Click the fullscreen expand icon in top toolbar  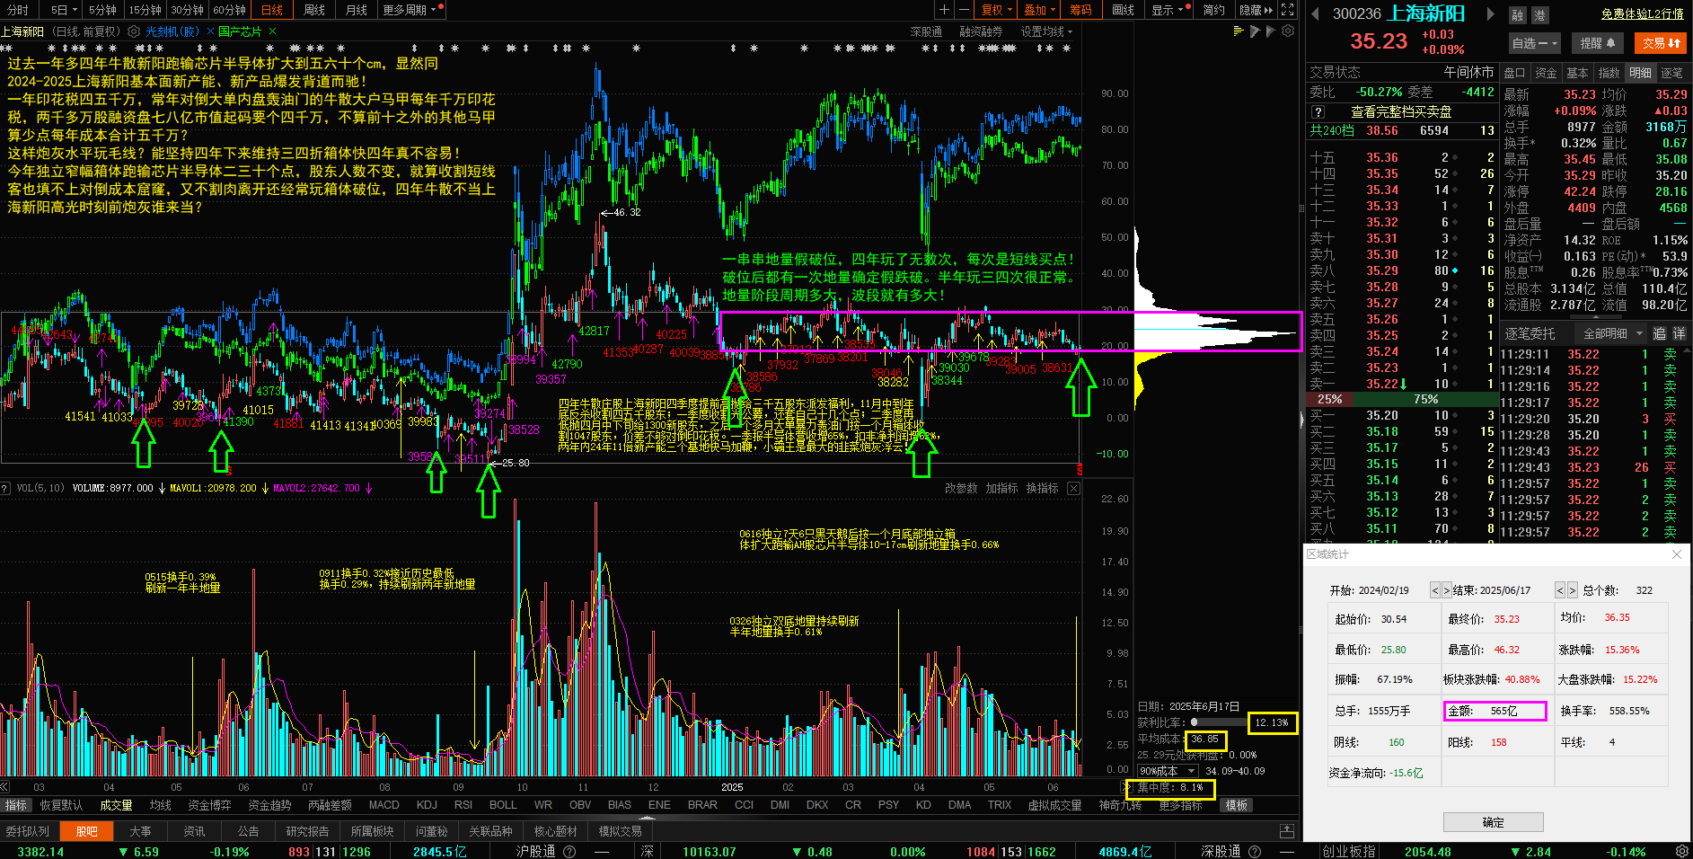tap(1287, 10)
